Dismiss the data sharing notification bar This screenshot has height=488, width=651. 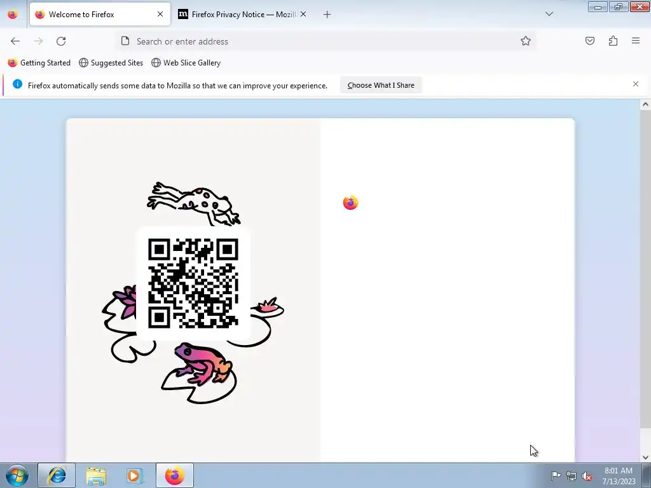coord(636,84)
